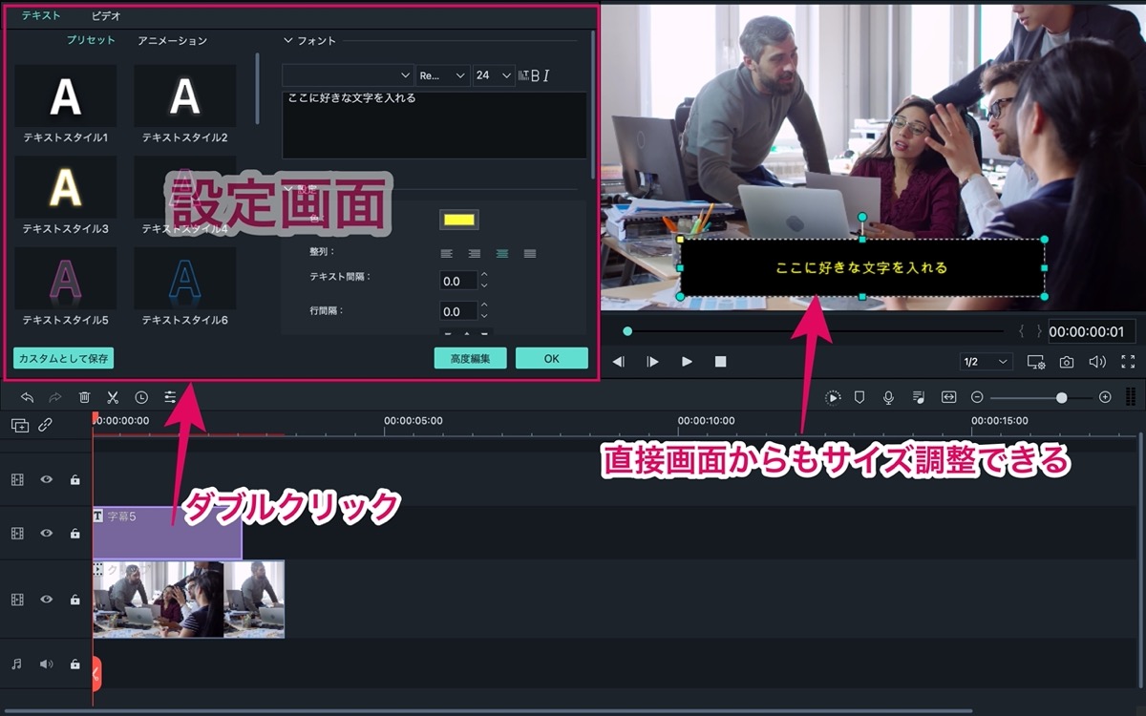This screenshot has width=1146, height=716.
Task: Click the redo arrow in timeline toolbar
Action: click(55, 397)
